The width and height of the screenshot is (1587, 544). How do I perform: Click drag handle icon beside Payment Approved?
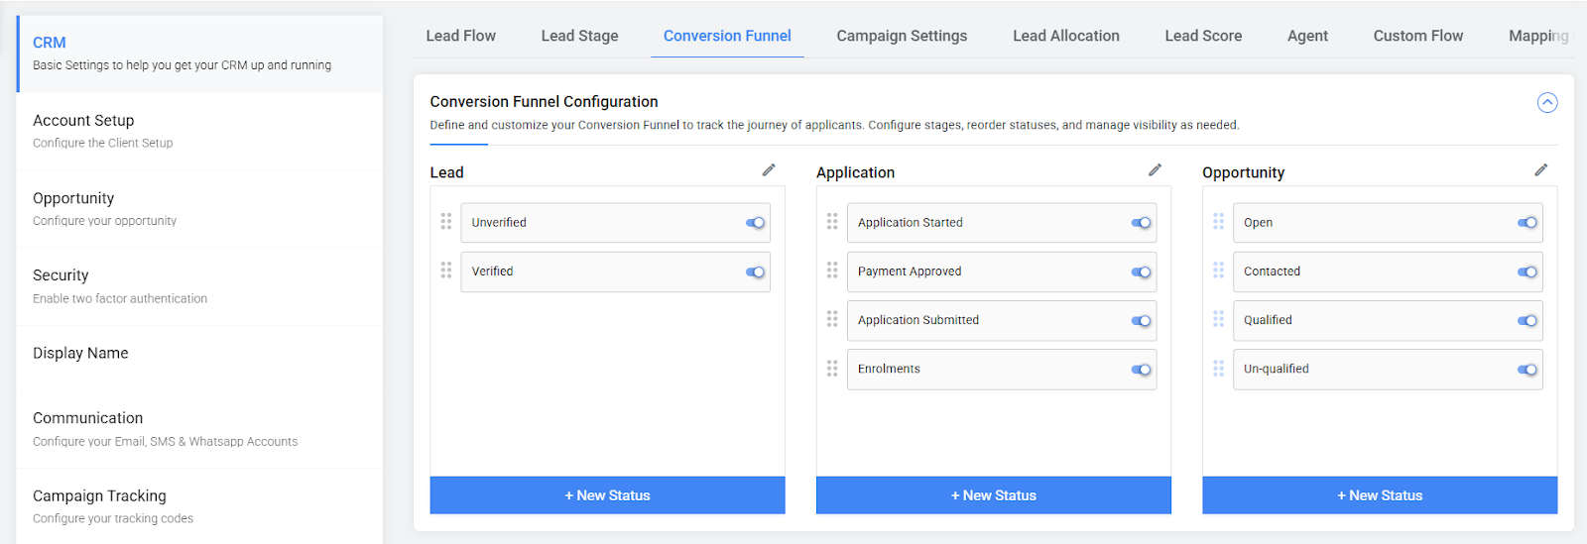tap(832, 271)
